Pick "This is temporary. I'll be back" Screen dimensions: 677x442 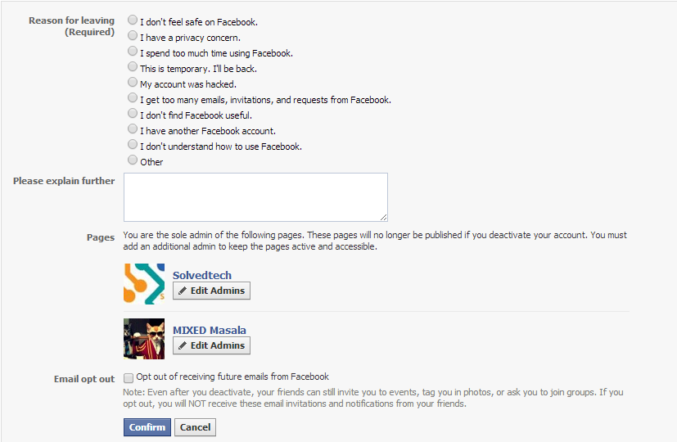tap(133, 67)
